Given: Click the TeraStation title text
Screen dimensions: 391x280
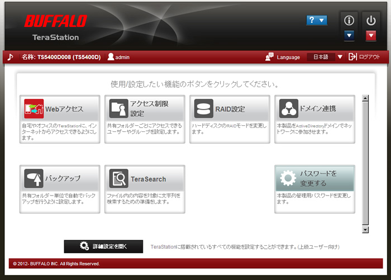Looking at the screenshot, I should pos(56,37).
